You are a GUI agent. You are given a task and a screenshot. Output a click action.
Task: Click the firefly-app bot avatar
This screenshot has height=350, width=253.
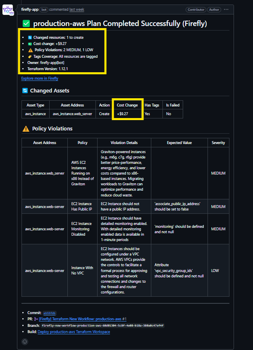click(x=8, y=10)
